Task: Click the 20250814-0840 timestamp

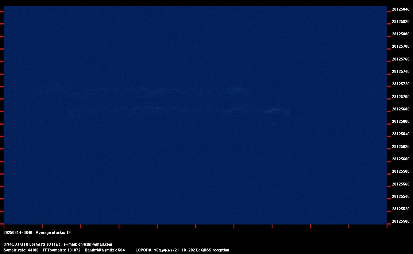Action: (18, 232)
